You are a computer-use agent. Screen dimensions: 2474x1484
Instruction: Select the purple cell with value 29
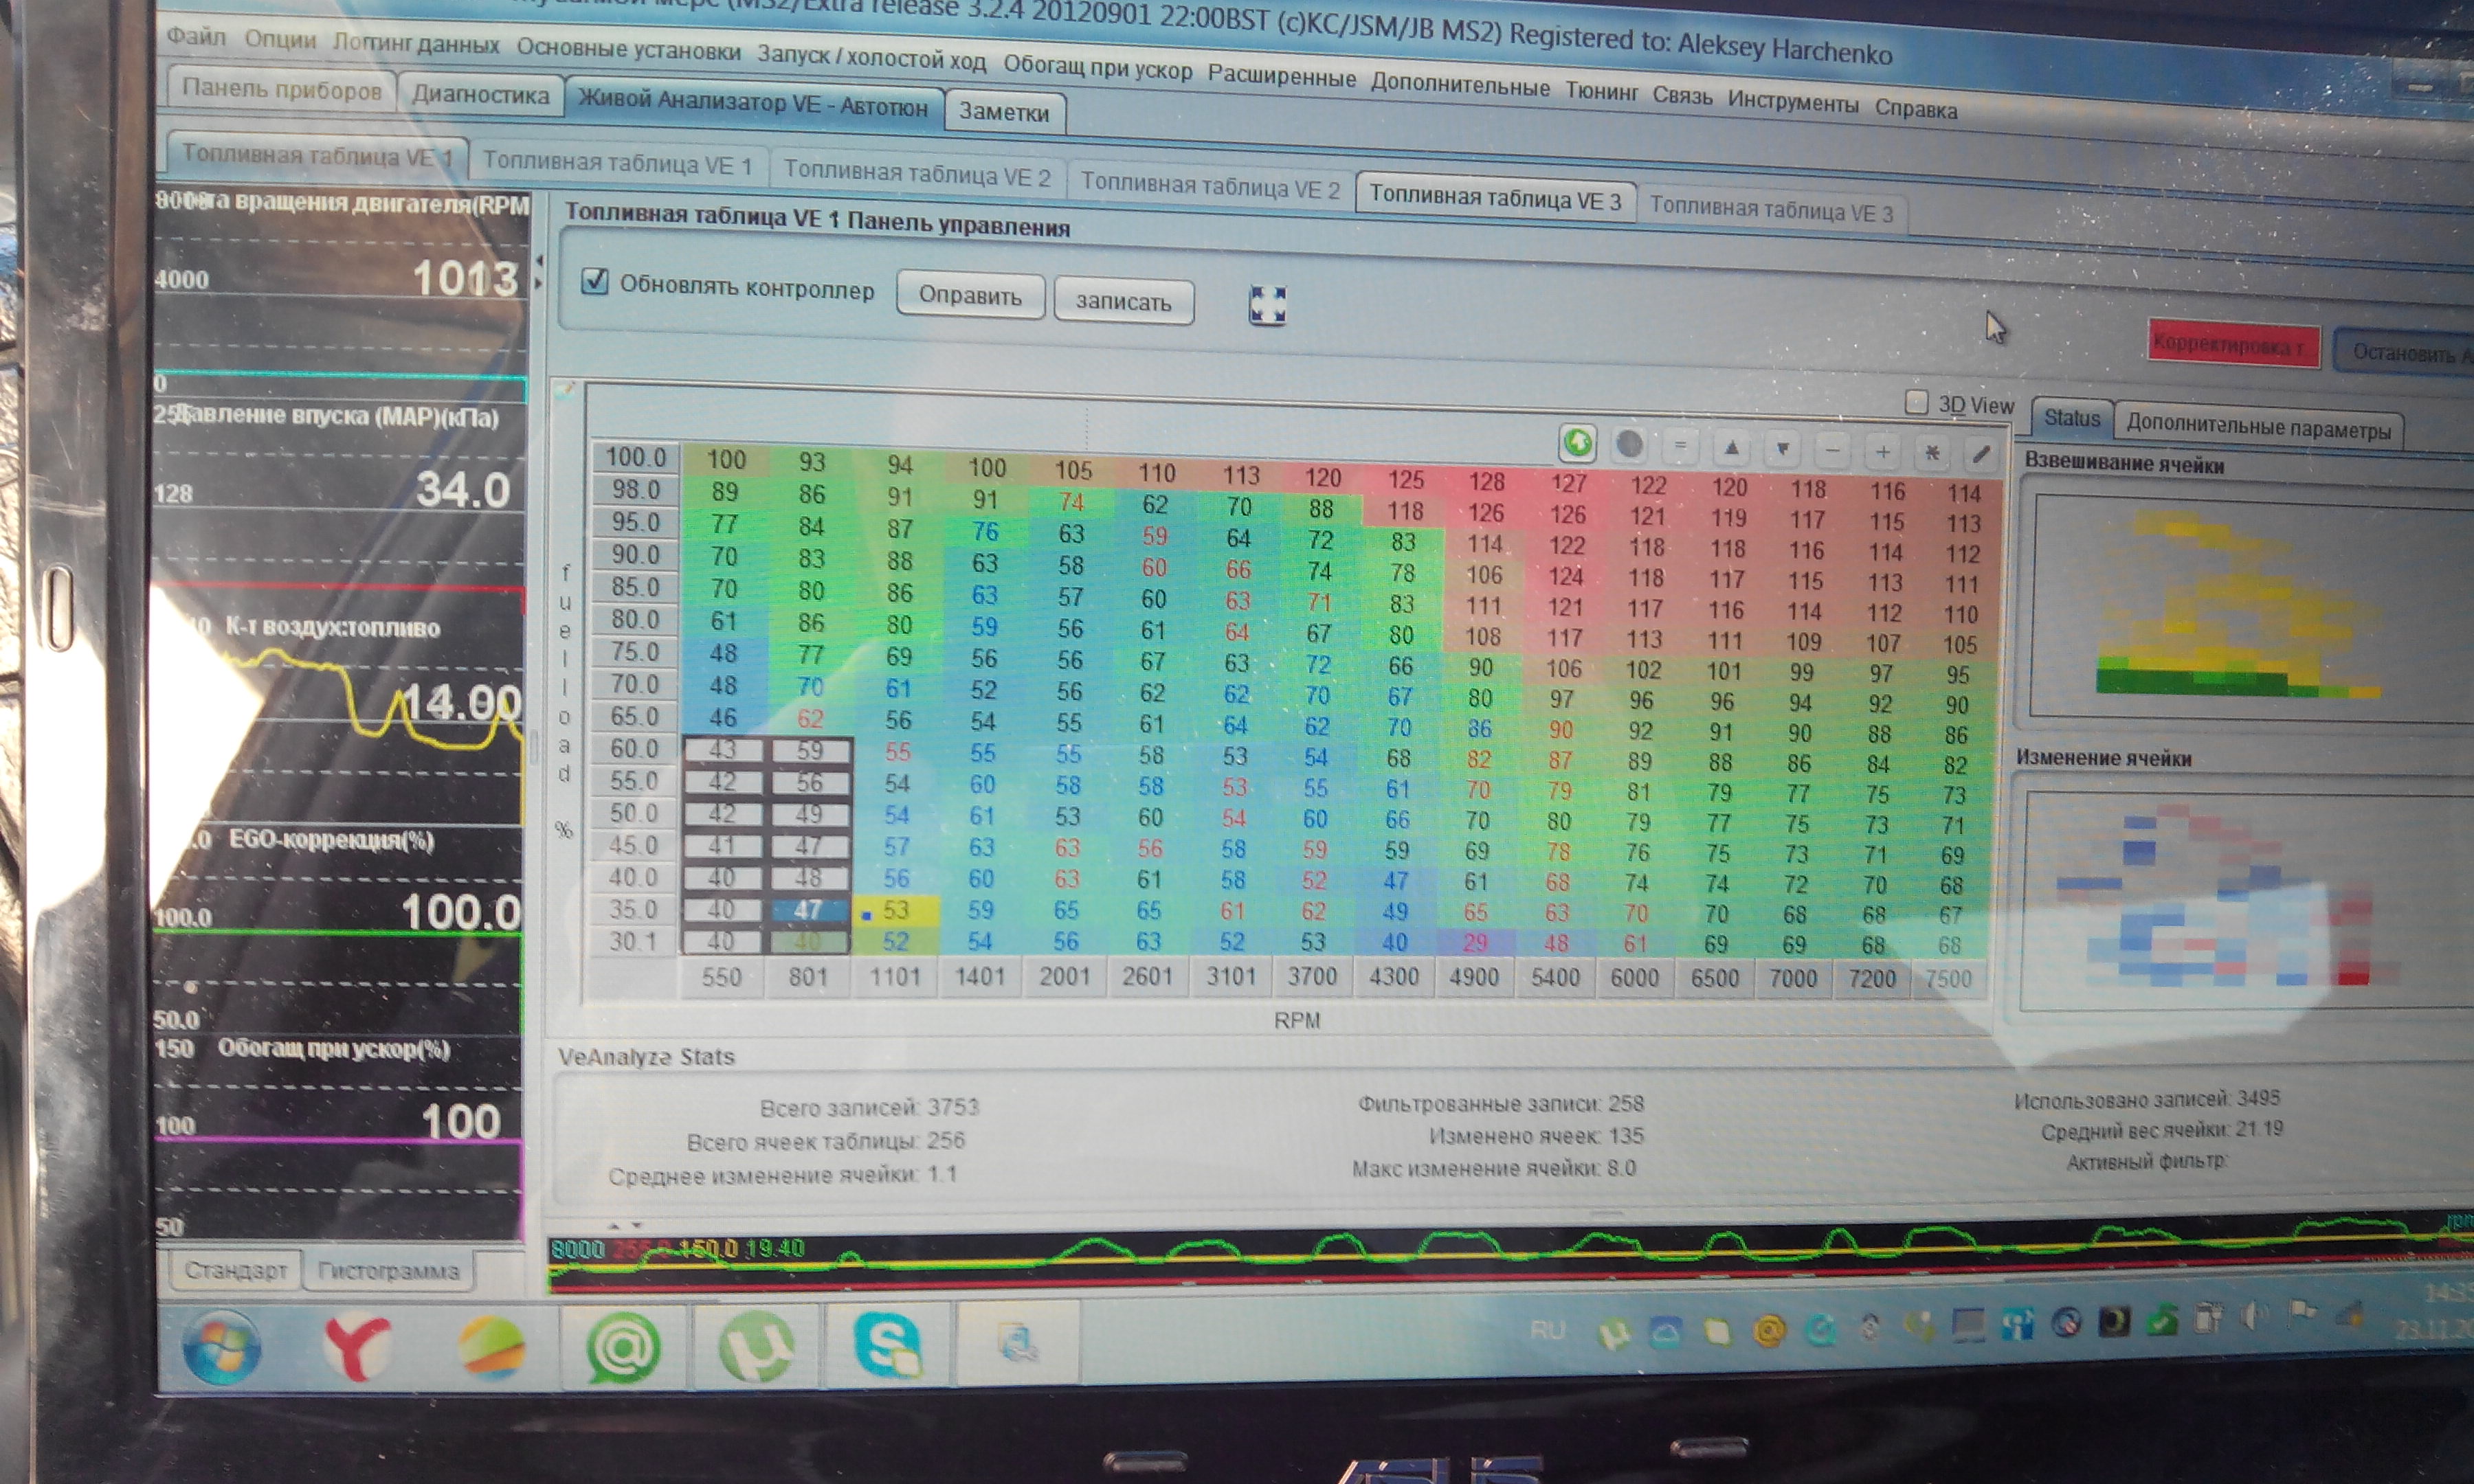click(x=1475, y=942)
